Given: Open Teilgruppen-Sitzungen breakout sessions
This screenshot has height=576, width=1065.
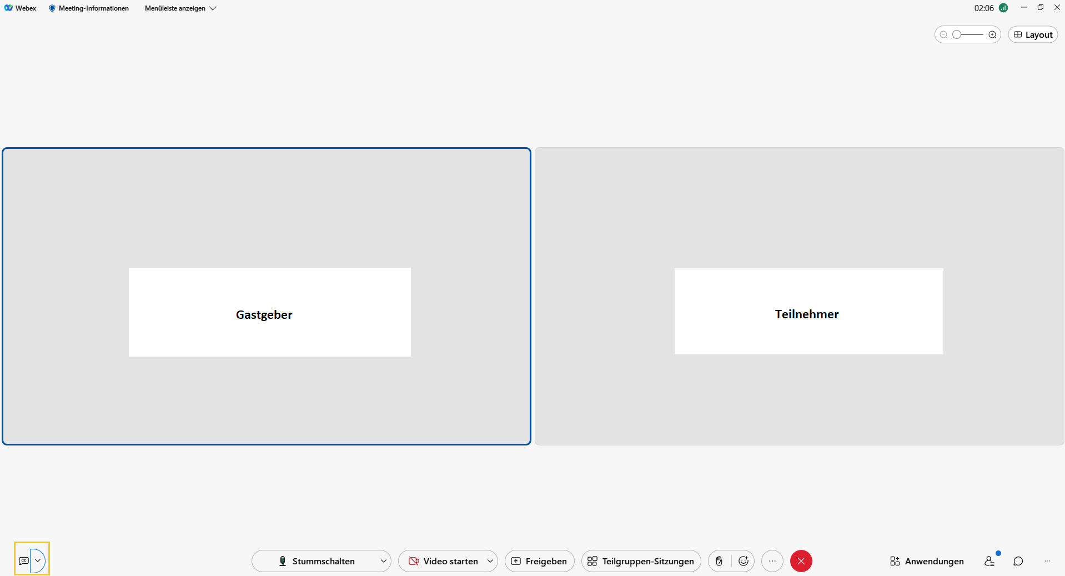Looking at the screenshot, I should [641, 561].
